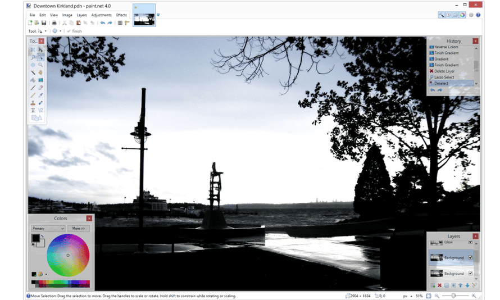Pick the Eraser tool in Tools panel
This screenshot has height=300, width=500.
click(41, 88)
